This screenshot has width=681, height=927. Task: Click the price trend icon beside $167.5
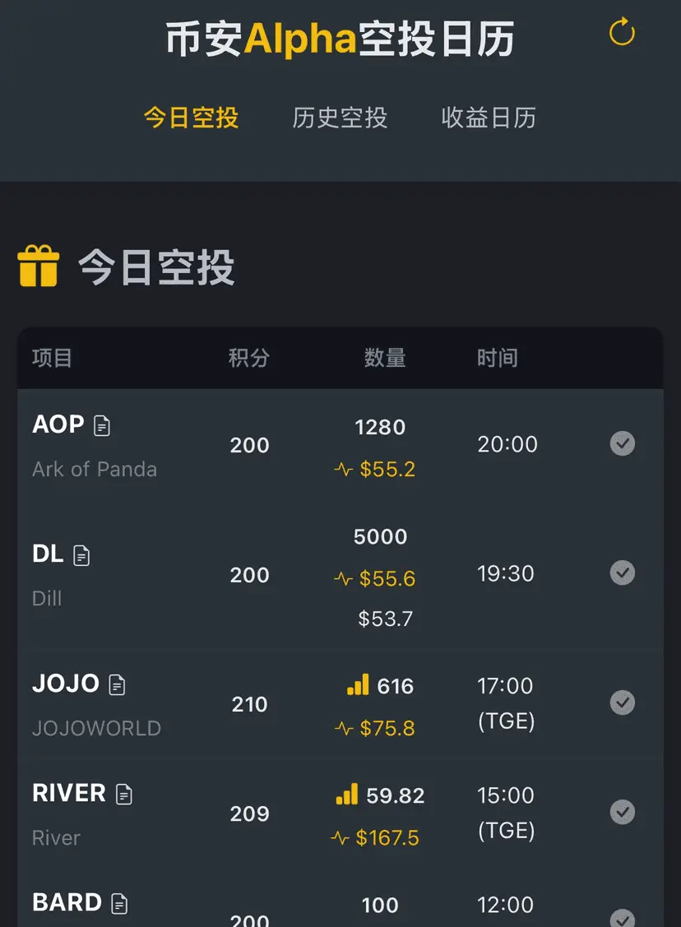pyautogui.click(x=340, y=838)
